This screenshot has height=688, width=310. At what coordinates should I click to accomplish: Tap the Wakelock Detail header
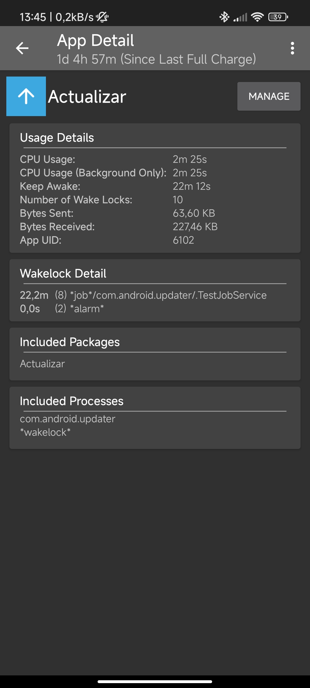tap(63, 273)
